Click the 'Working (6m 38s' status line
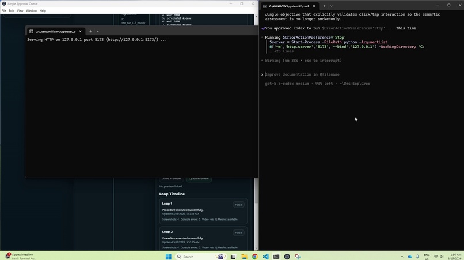Screen dimensions: 464x260 point(303,61)
